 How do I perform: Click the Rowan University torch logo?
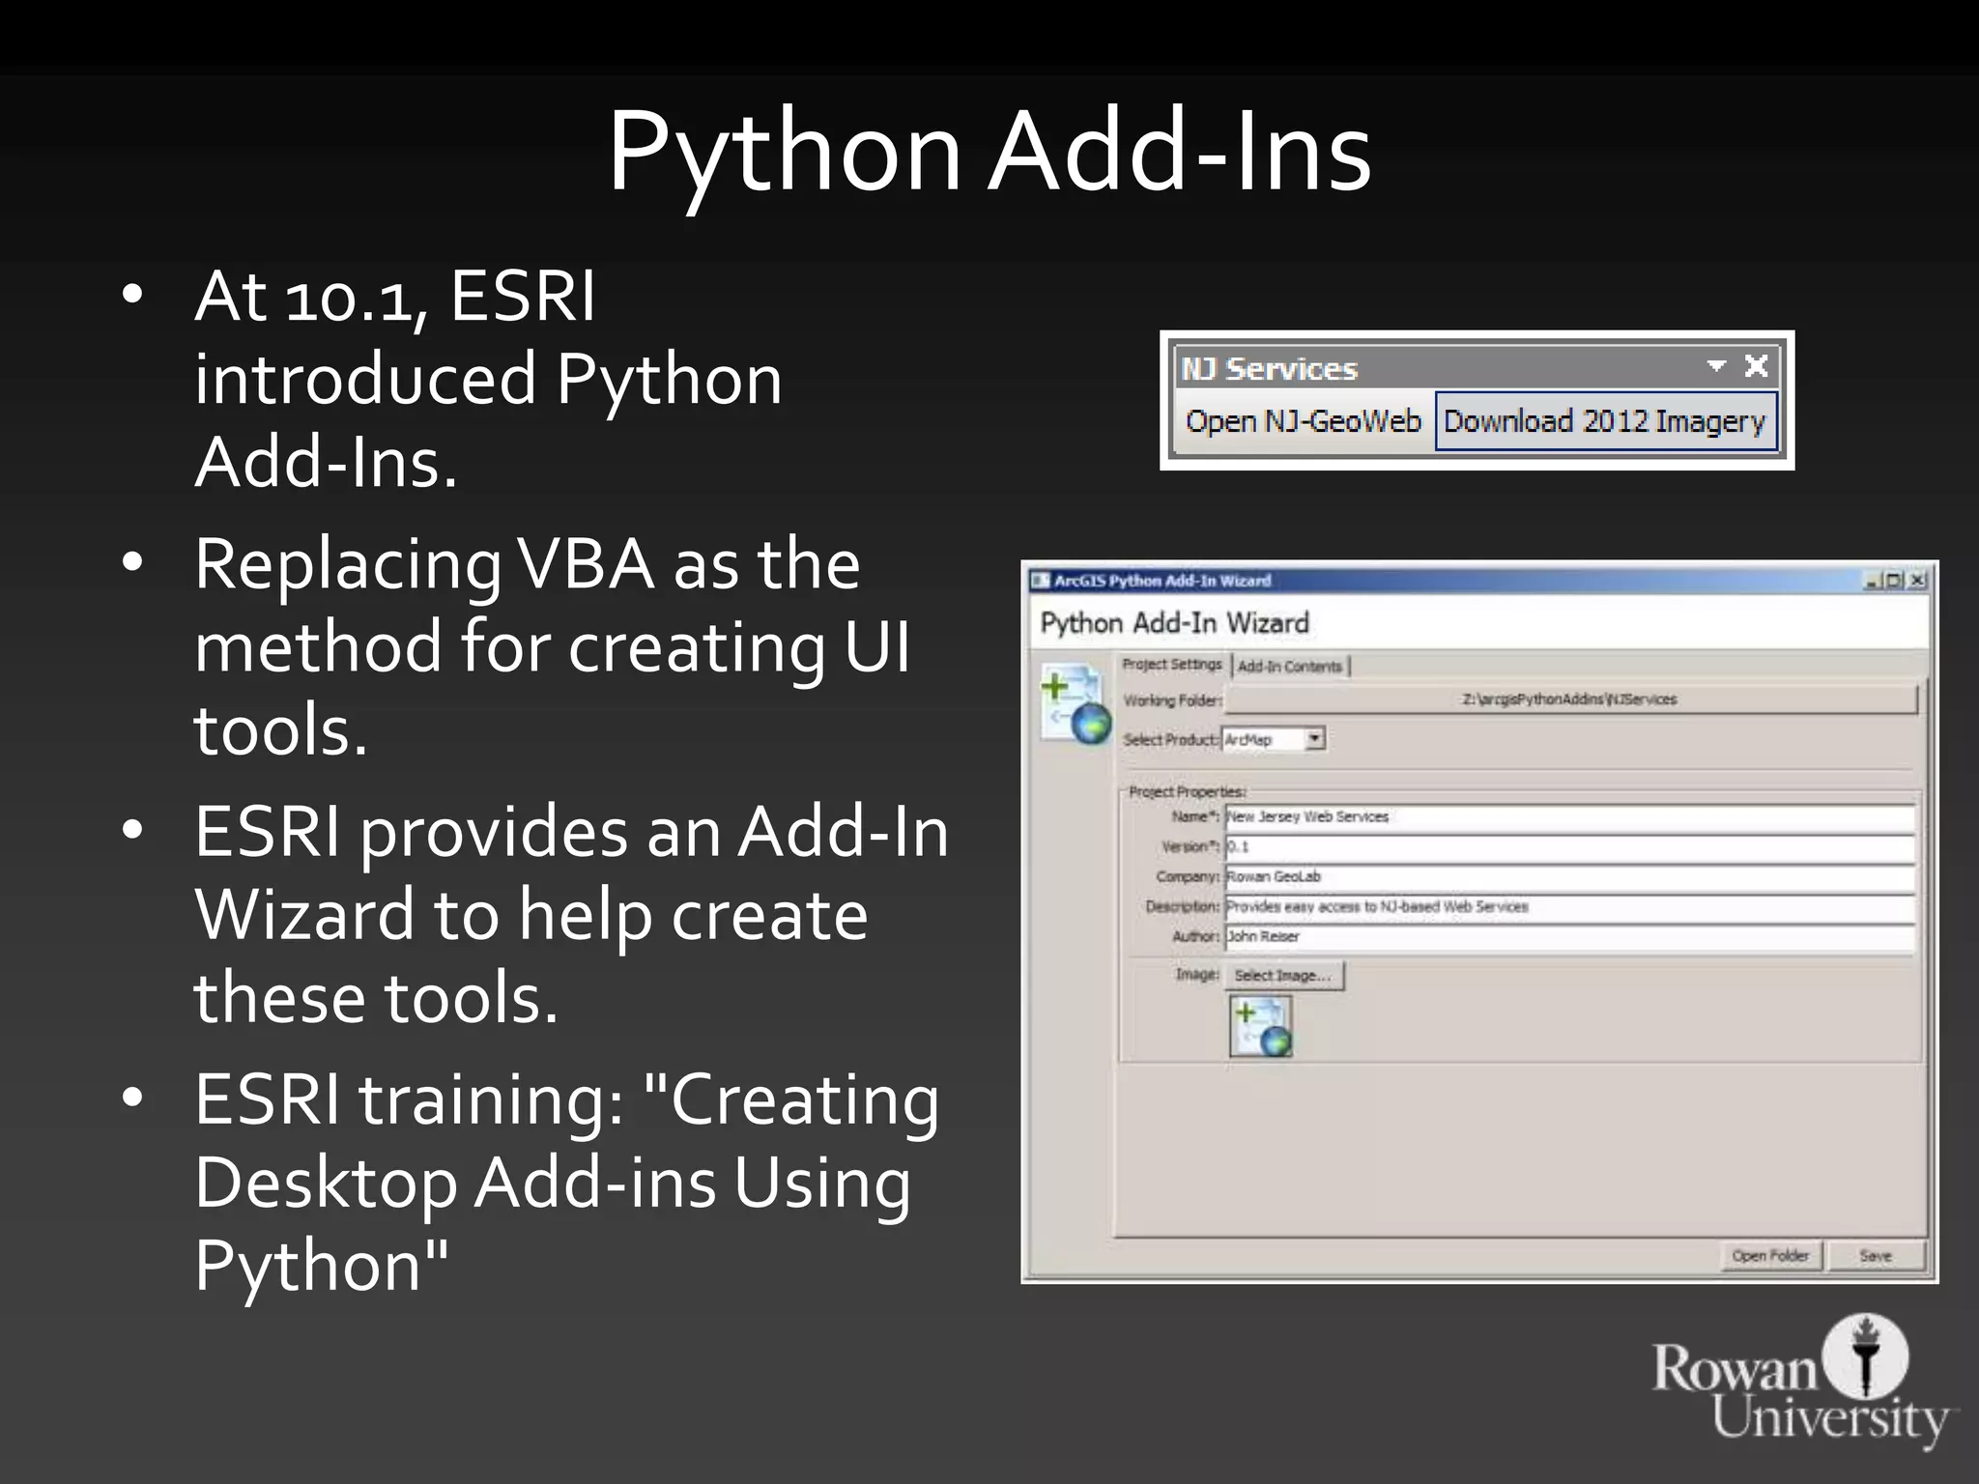tap(1865, 1356)
